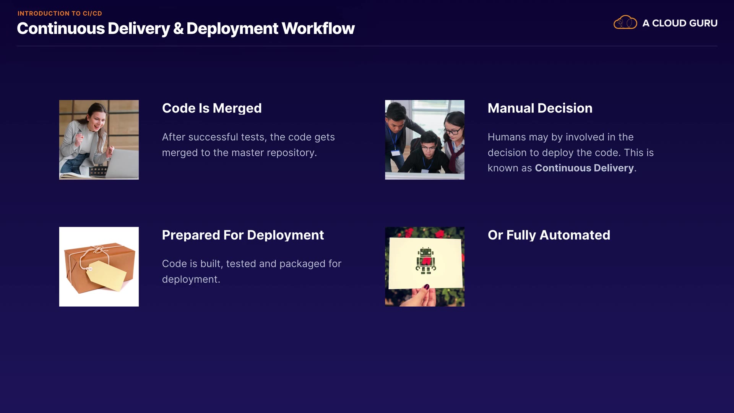Select the team around computer photo
Screen dimensions: 734x413
click(424, 140)
